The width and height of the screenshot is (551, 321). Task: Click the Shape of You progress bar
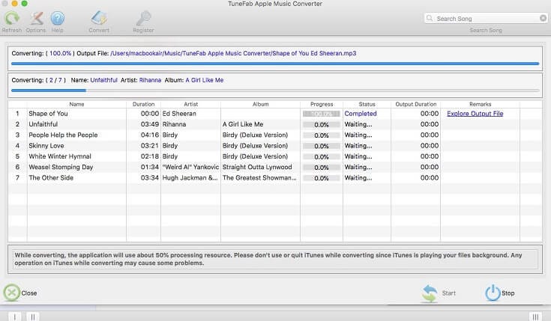tap(321, 114)
